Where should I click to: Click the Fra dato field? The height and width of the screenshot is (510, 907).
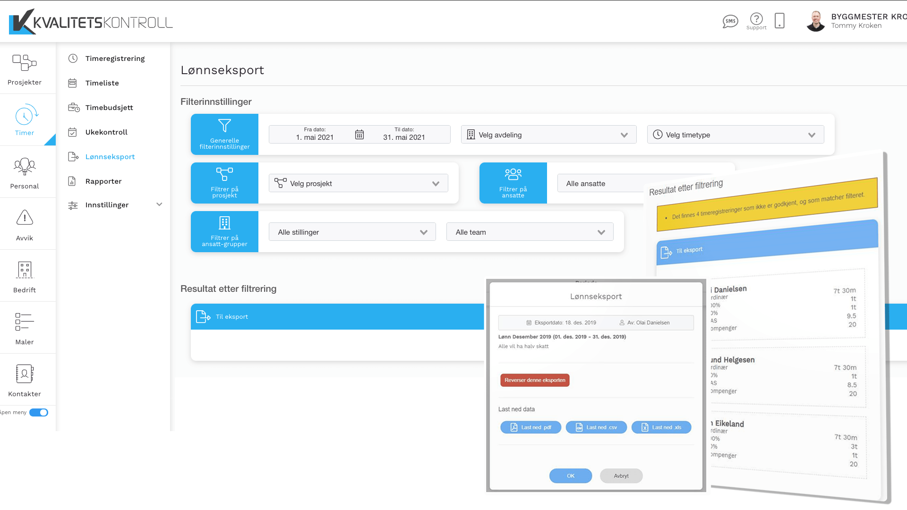click(315, 134)
